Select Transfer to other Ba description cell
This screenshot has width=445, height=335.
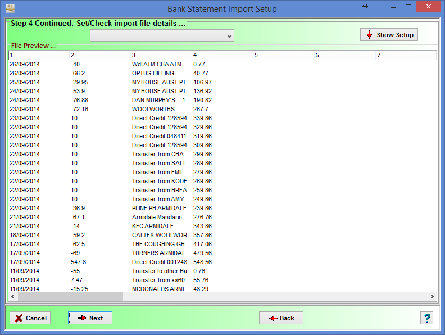(161, 271)
